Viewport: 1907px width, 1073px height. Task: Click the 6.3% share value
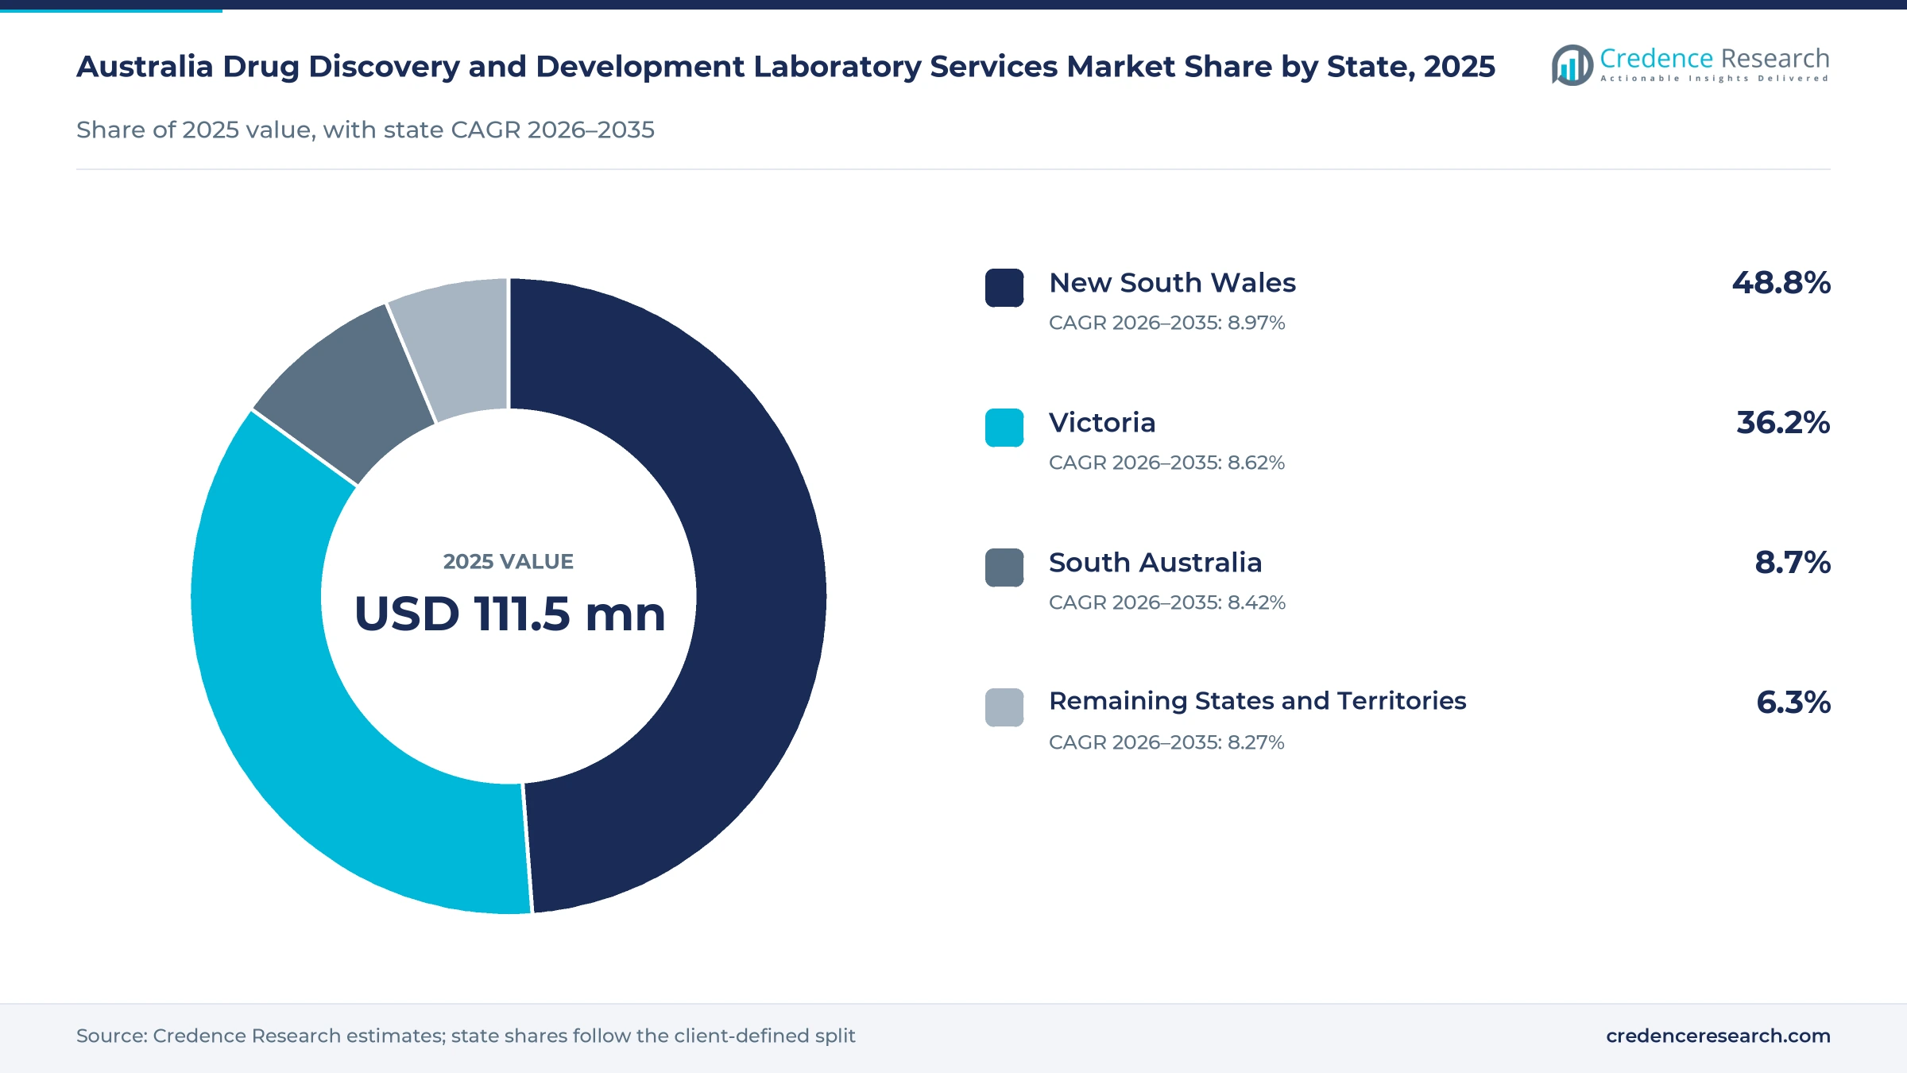[1793, 703]
